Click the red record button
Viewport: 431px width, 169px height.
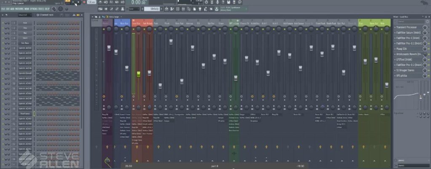pos(84,2)
